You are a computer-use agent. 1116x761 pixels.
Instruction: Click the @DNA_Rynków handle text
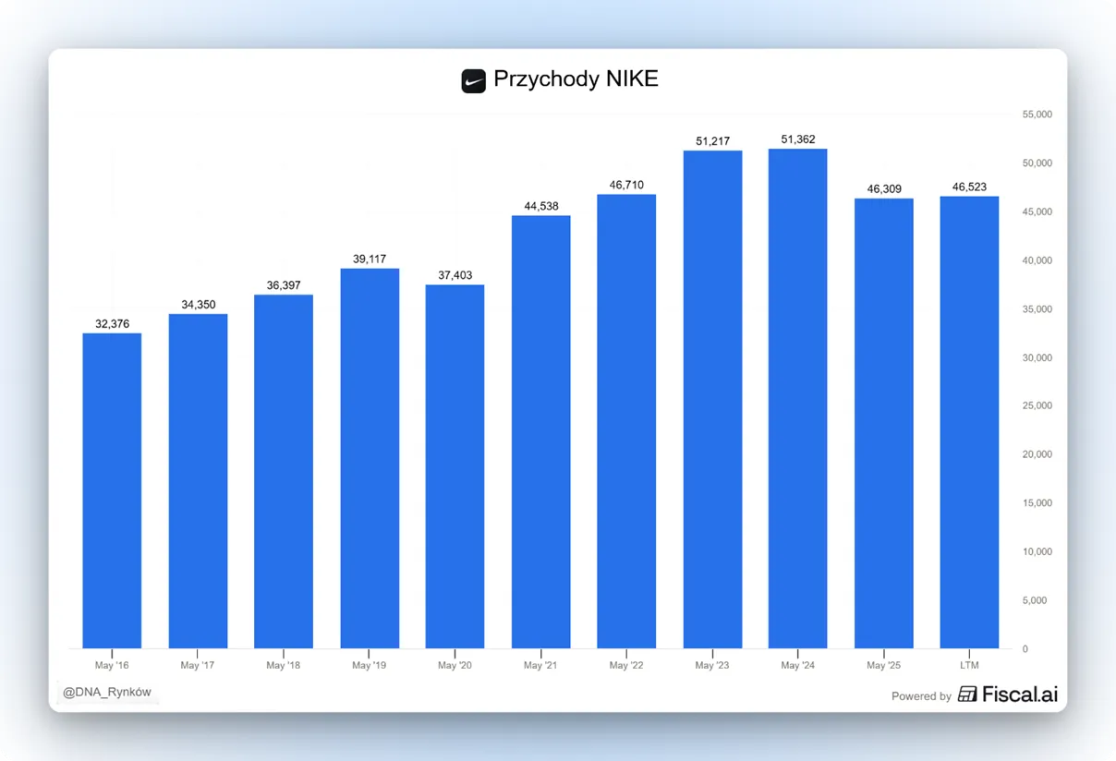106,692
